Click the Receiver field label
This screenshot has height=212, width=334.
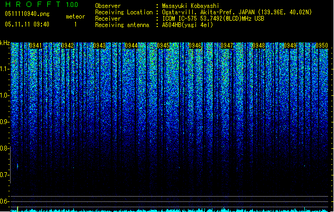click(108, 19)
